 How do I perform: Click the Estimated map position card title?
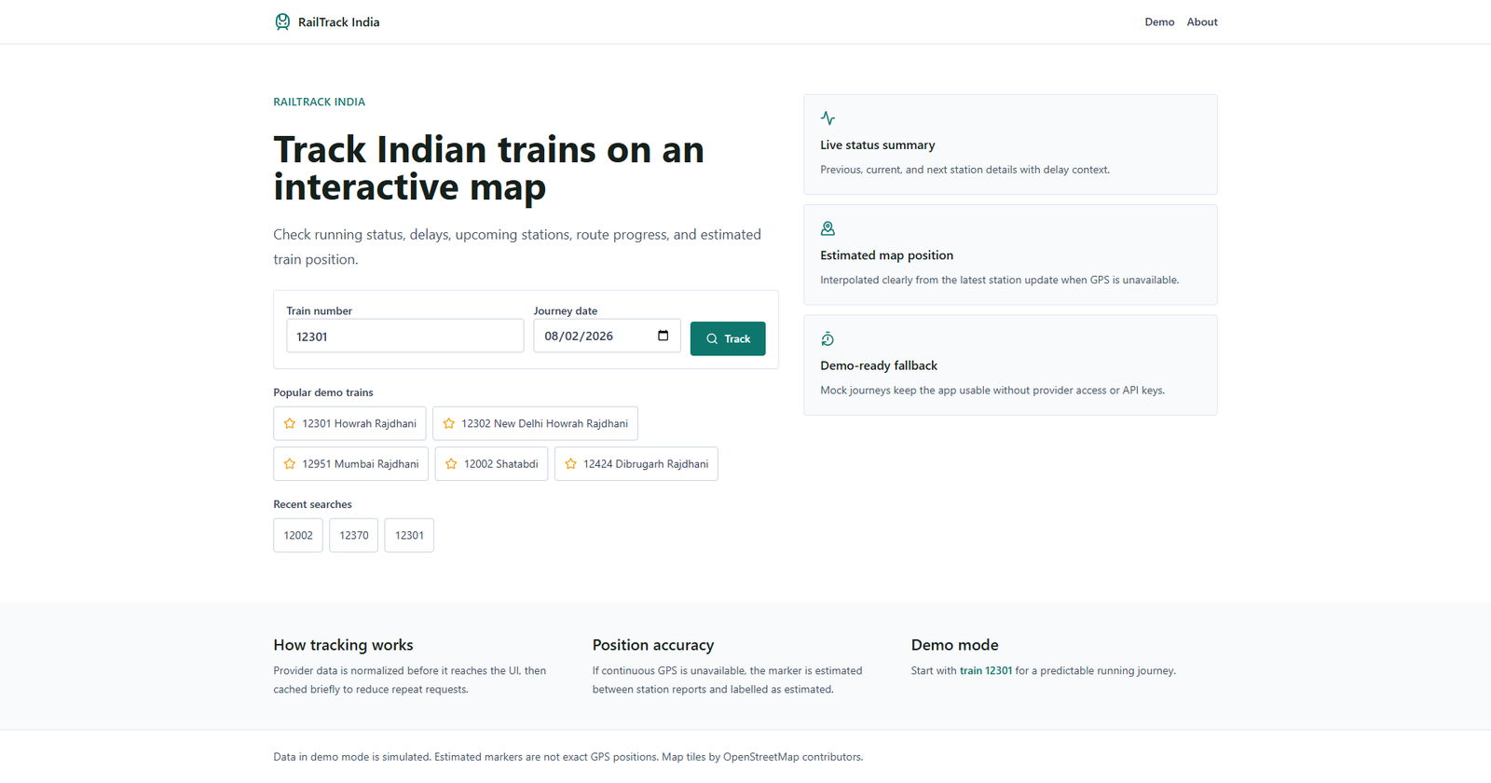pos(886,255)
